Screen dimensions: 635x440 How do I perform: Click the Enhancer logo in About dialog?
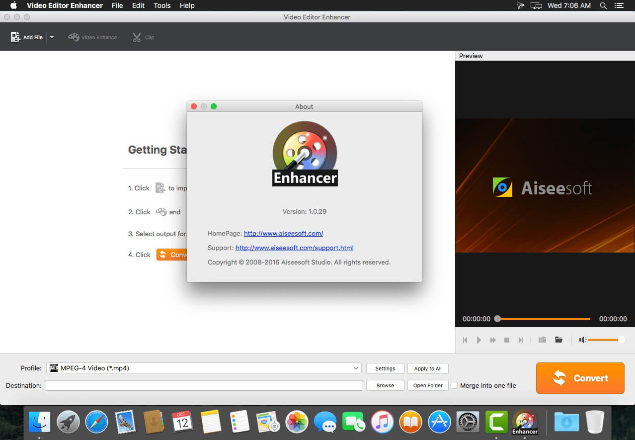pos(305,154)
